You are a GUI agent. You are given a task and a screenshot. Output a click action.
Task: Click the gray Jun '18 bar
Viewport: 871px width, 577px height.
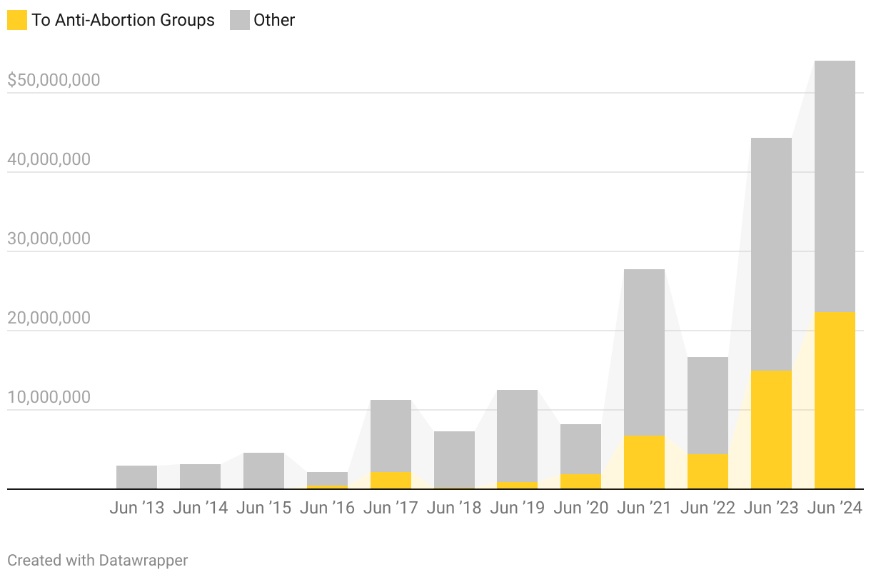click(454, 460)
